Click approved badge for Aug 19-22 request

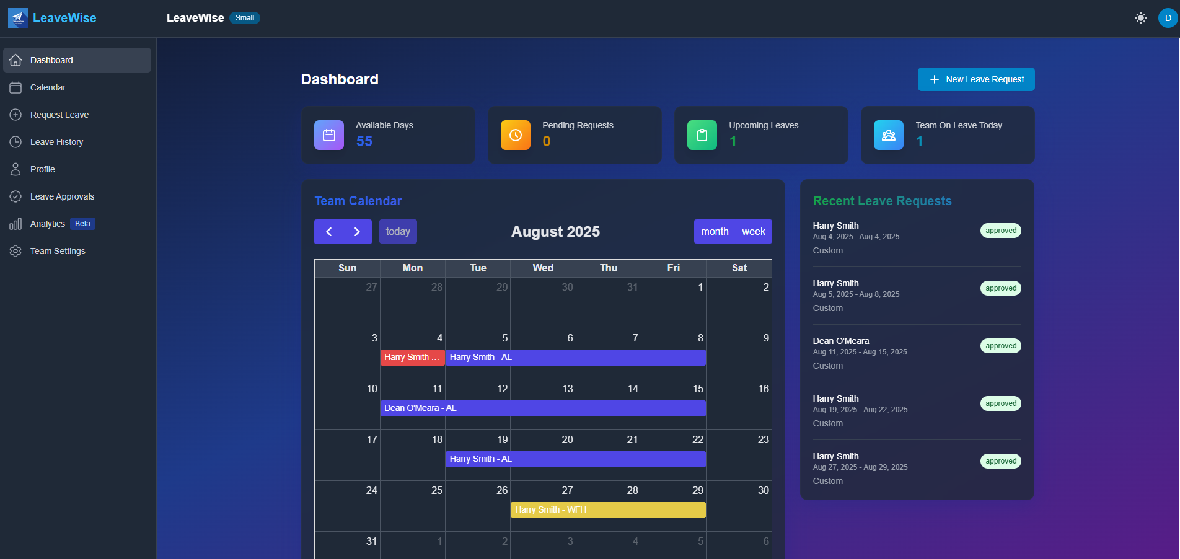[x=1001, y=403]
